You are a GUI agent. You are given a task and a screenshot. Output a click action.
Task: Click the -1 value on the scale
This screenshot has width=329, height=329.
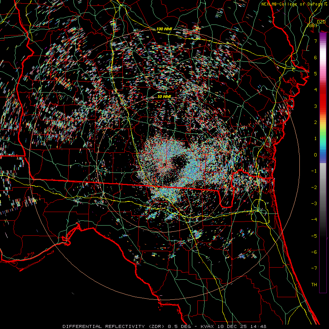coord(314,171)
